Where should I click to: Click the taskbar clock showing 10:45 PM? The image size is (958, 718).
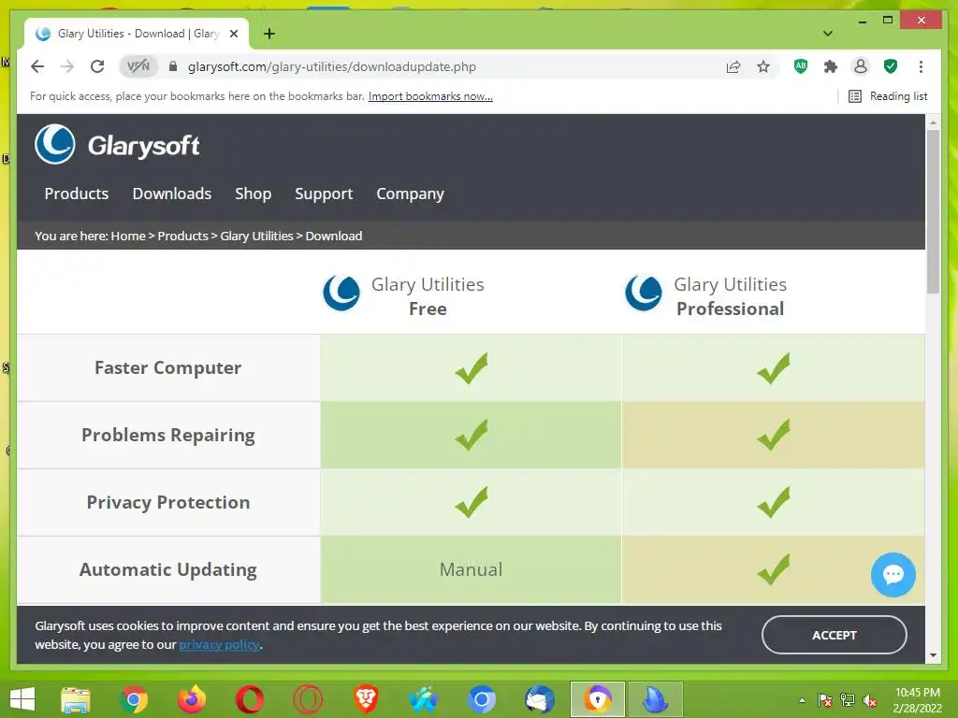(917, 699)
